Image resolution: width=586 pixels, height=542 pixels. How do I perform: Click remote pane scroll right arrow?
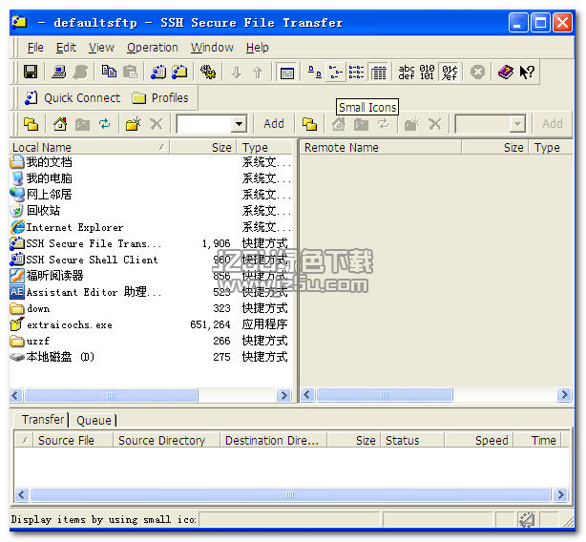pyautogui.click(x=564, y=395)
